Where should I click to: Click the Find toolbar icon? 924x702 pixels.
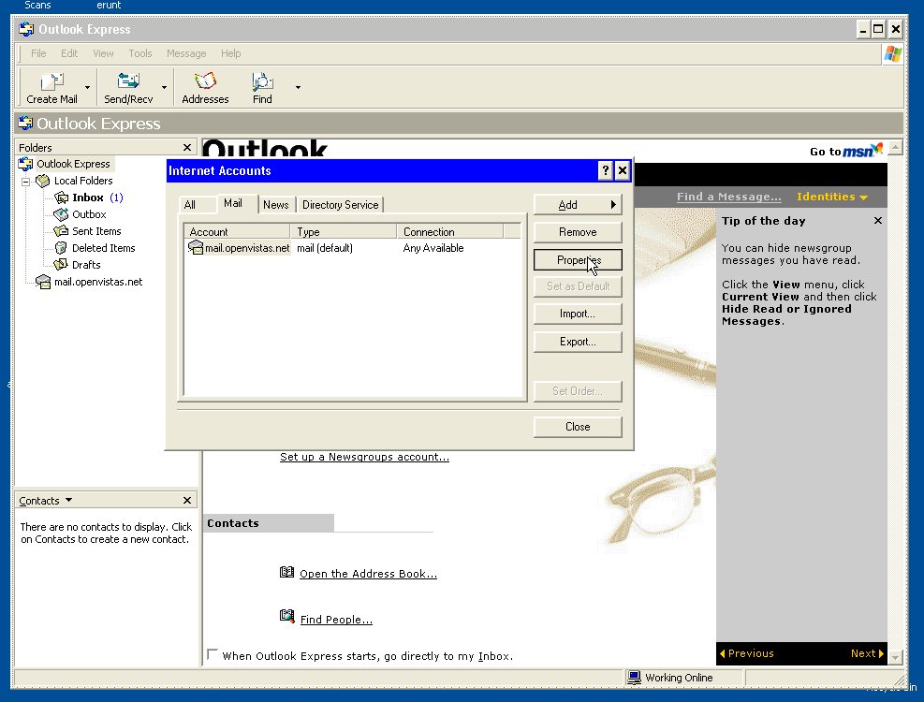262,81
